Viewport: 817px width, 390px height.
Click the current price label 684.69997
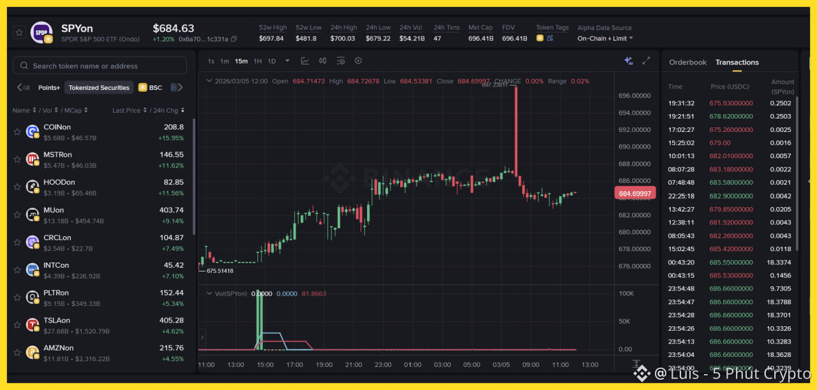point(634,193)
